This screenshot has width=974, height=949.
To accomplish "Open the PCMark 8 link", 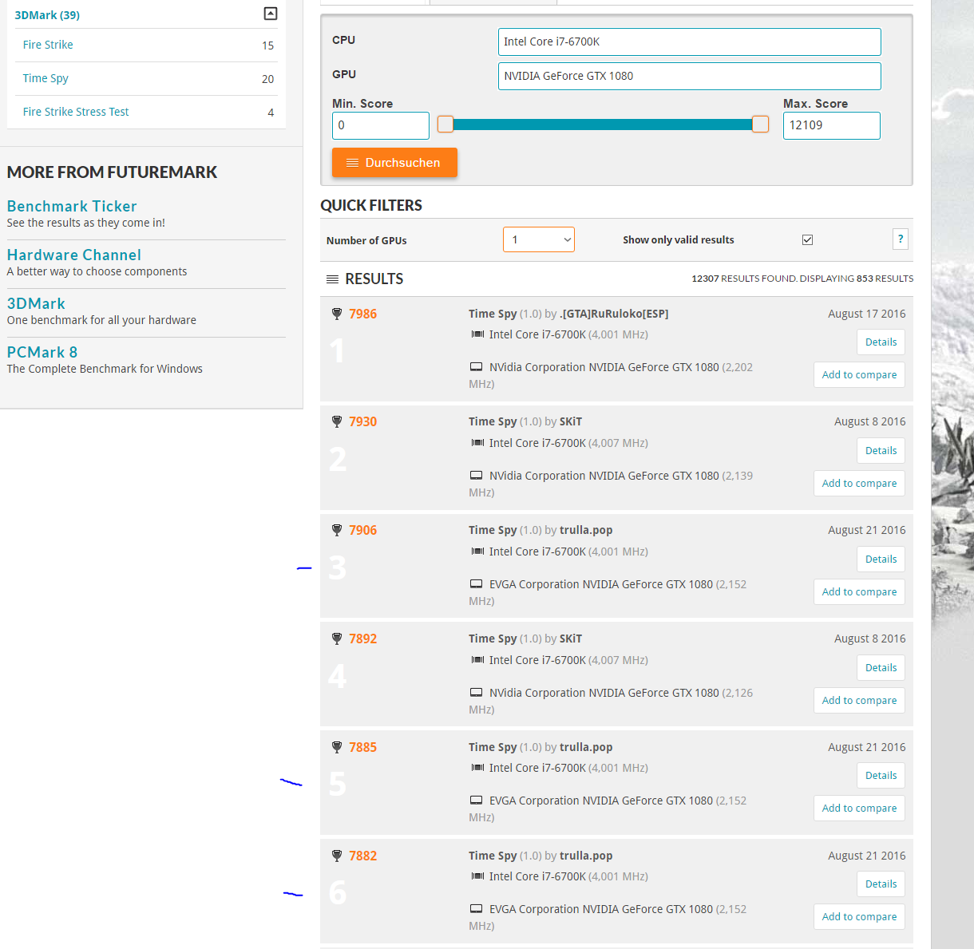I will pyautogui.click(x=42, y=352).
